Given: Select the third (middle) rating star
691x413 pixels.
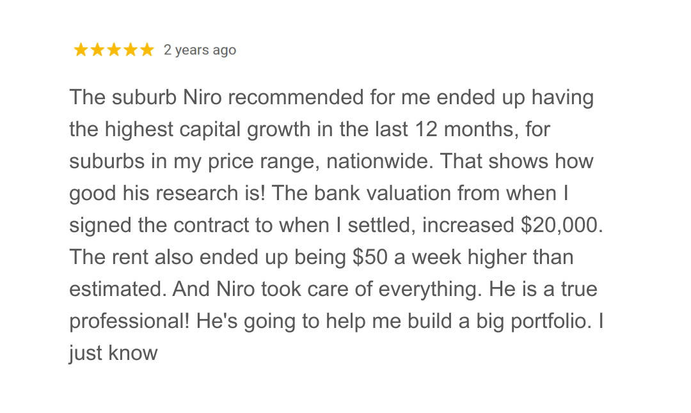Looking at the screenshot, I should point(114,50).
